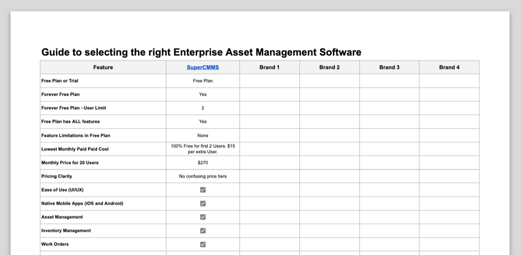Select the 'Work Orders' row label
521x255 pixels.
pyautogui.click(x=55, y=244)
